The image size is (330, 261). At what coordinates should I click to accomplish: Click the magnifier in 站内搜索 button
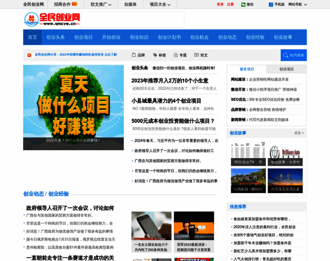[286, 55]
